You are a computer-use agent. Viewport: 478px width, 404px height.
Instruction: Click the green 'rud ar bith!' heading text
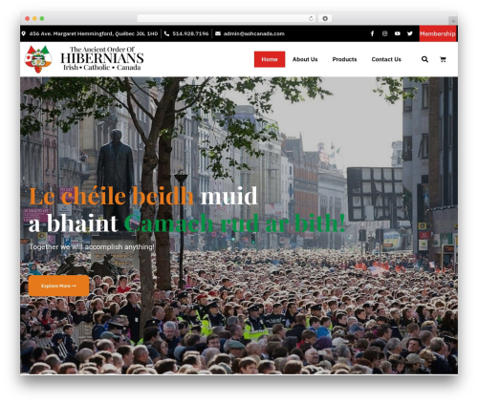(x=283, y=223)
